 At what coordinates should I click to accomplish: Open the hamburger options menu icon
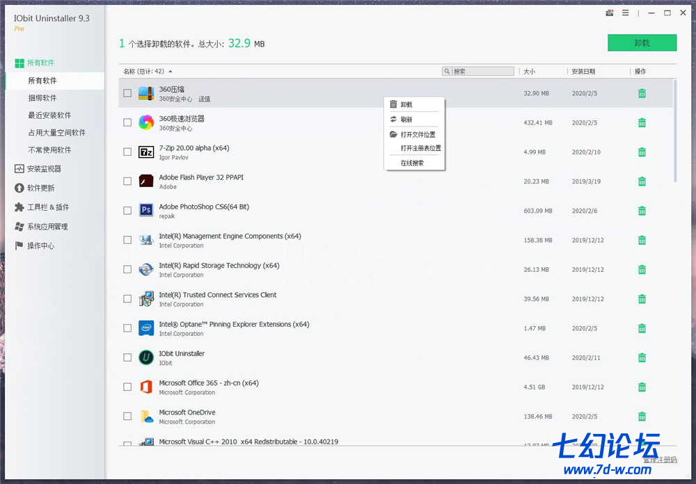[625, 13]
